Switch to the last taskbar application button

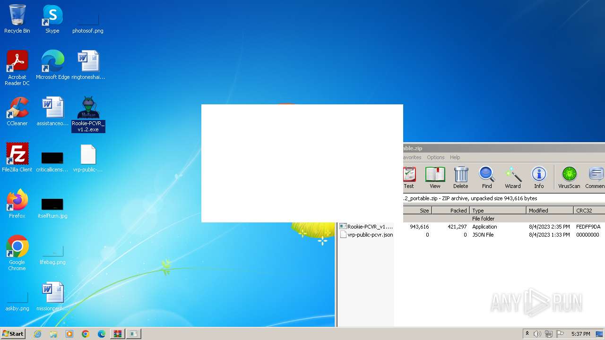click(134, 334)
